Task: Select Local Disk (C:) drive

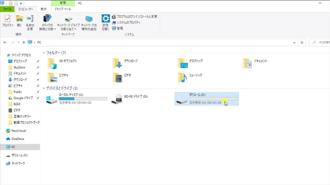Action: point(77,99)
